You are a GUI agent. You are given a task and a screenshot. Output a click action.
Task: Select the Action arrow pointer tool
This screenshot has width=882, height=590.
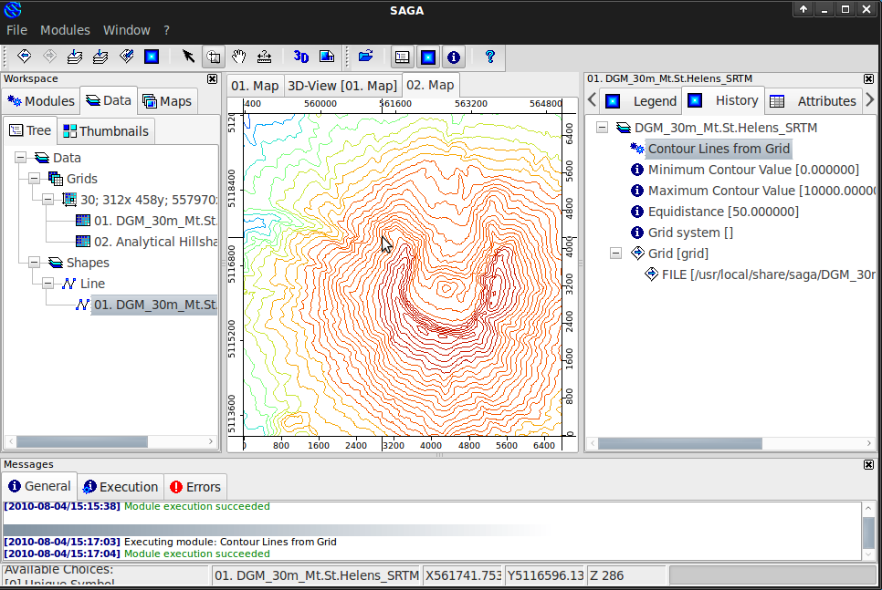tap(188, 57)
